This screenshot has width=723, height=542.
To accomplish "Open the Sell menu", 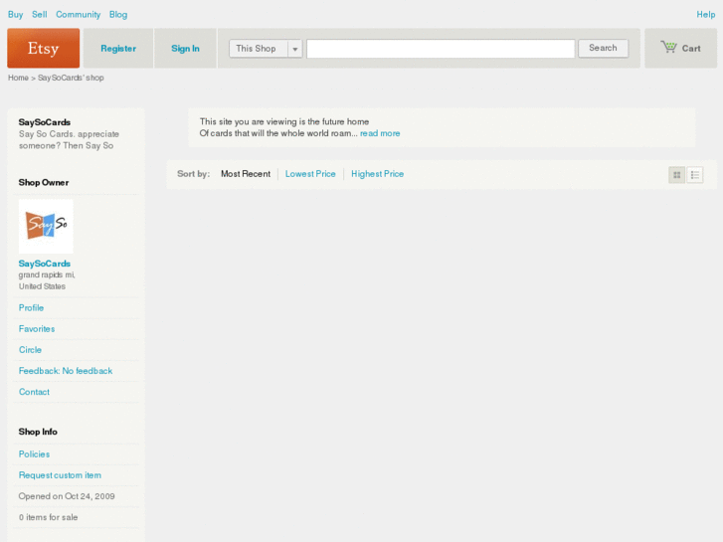I will click(40, 14).
